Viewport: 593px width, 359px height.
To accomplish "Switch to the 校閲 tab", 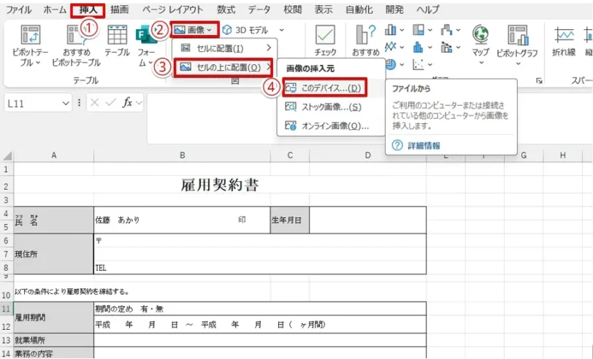I will (x=293, y=9).
